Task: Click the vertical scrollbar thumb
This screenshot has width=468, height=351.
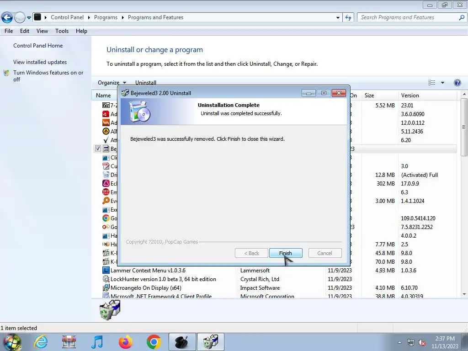Action: tap(464, 127)
